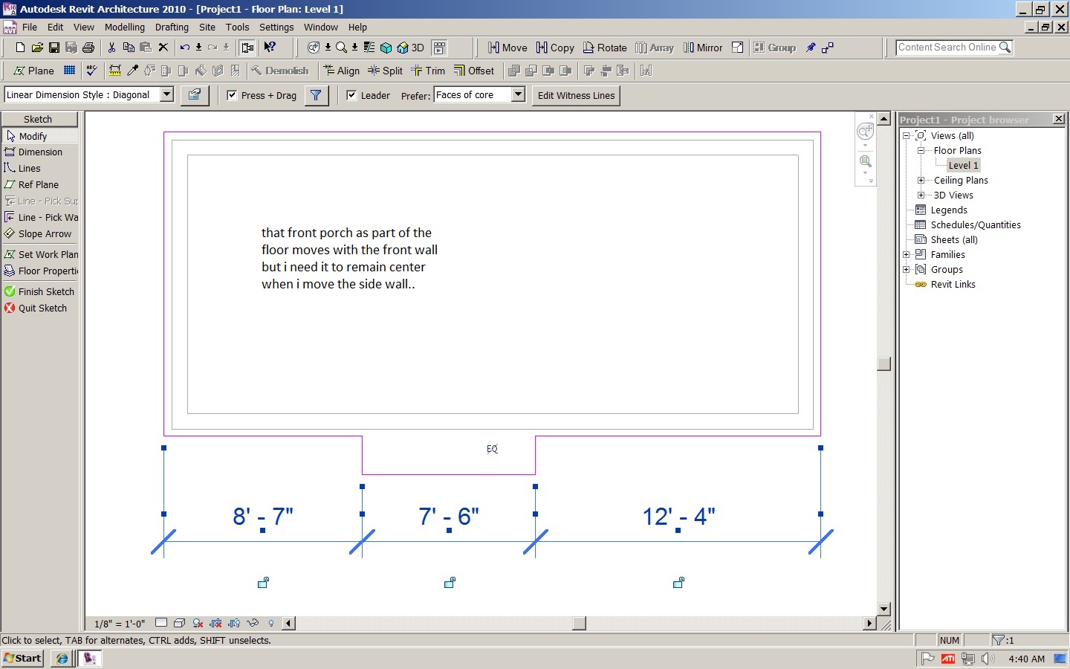Open the Modelling menu
Image resolution: width=1070 pixels, height=669 pixels.
(124, 27)
